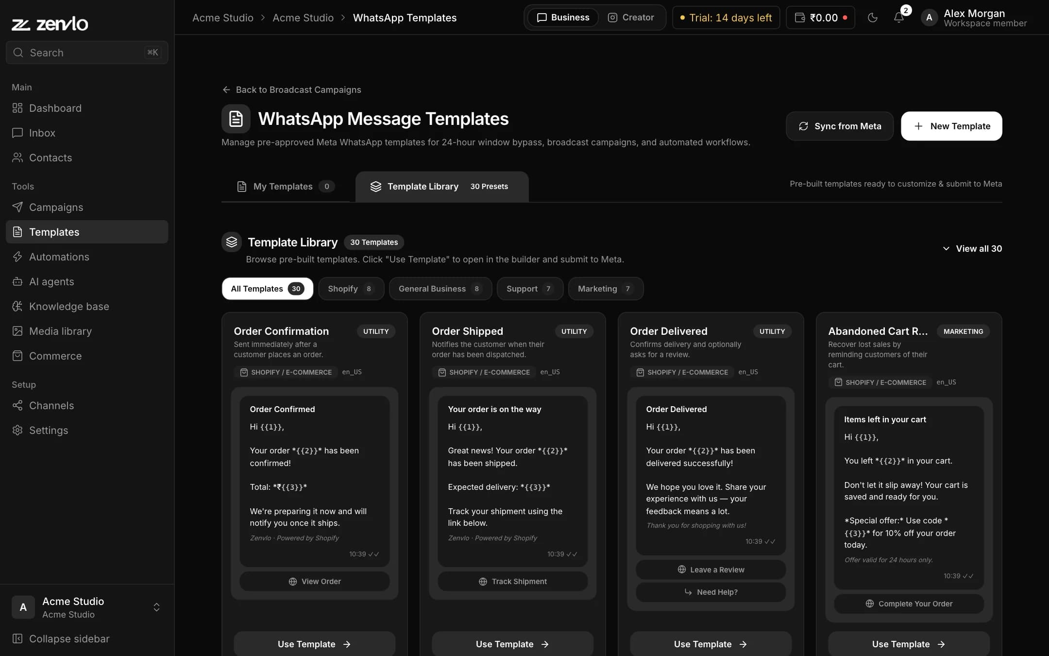Open Settings under Setup
This screenshot has width=1049, height=656.
tap(87, 430)
